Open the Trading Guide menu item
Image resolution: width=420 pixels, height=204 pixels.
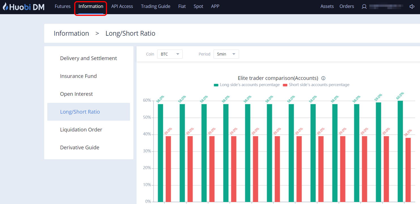(156, 6)
